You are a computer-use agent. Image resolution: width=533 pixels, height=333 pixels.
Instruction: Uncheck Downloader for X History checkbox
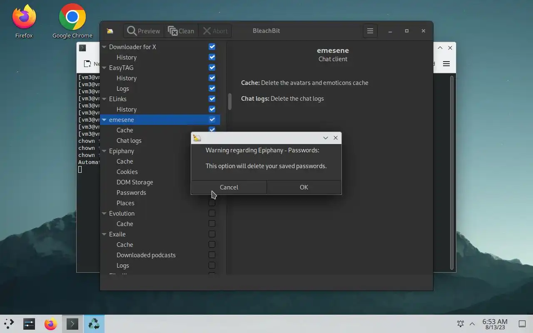click(x=212, y=57)
